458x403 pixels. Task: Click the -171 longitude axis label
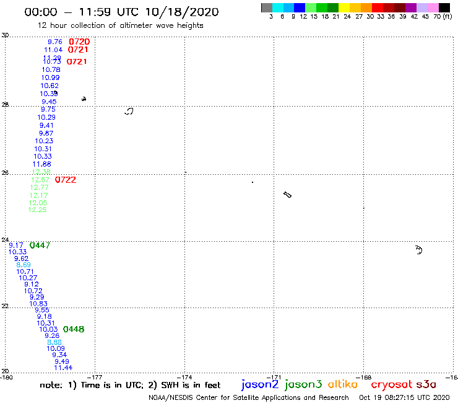pyautogui.click(x=274, y=377)
